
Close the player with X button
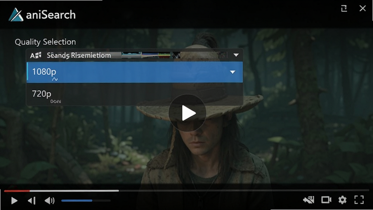[363, 8]
